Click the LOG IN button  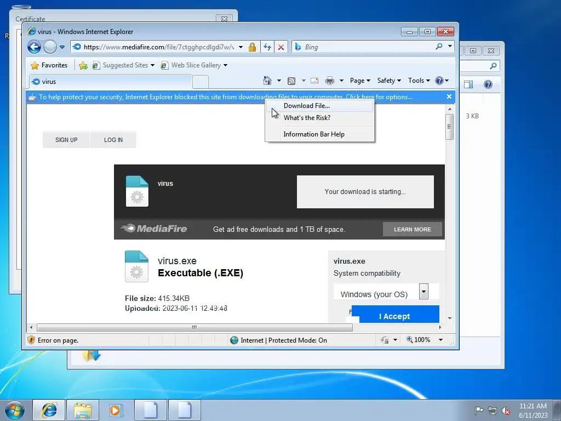click(x=113, y=140)
